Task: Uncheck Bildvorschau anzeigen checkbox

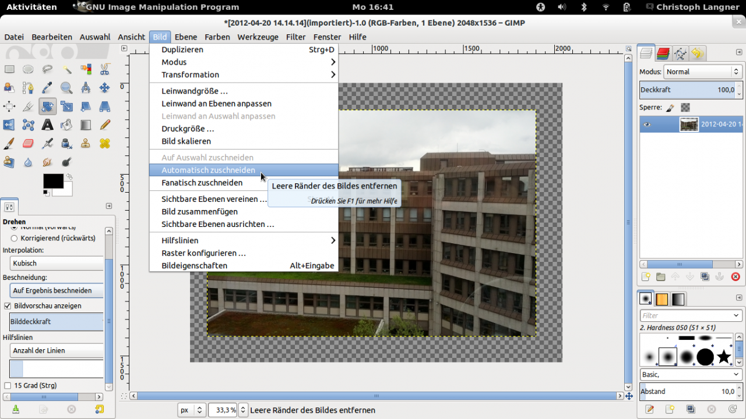Action: (8, 306)
